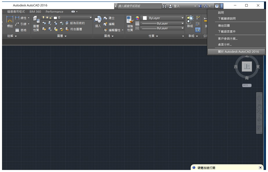The height and width of the screenshot is (172, 268).
Task: Click 編輯 block editor
Action: pyautogui.click(x=109, y=24)
